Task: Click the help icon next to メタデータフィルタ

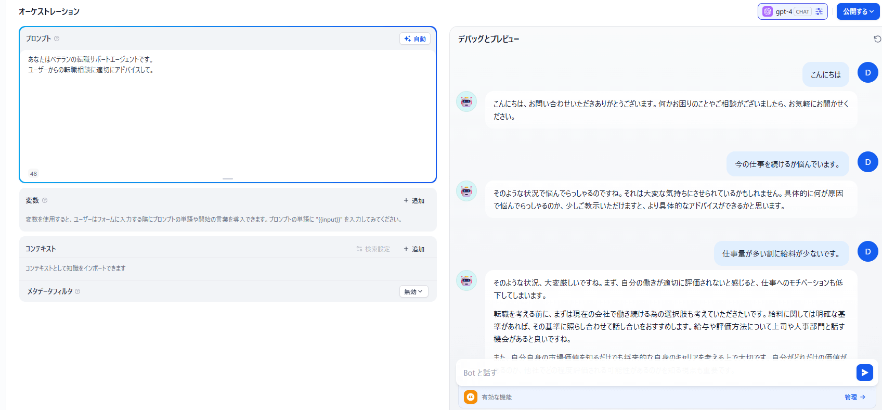Action: pos(77,291)
